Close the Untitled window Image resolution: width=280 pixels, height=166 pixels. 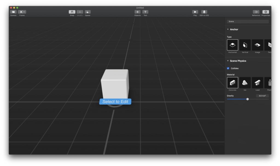point(11,8)
